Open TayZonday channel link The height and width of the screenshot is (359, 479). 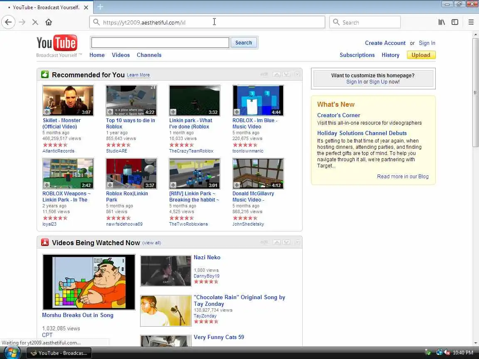click(205, 316)
